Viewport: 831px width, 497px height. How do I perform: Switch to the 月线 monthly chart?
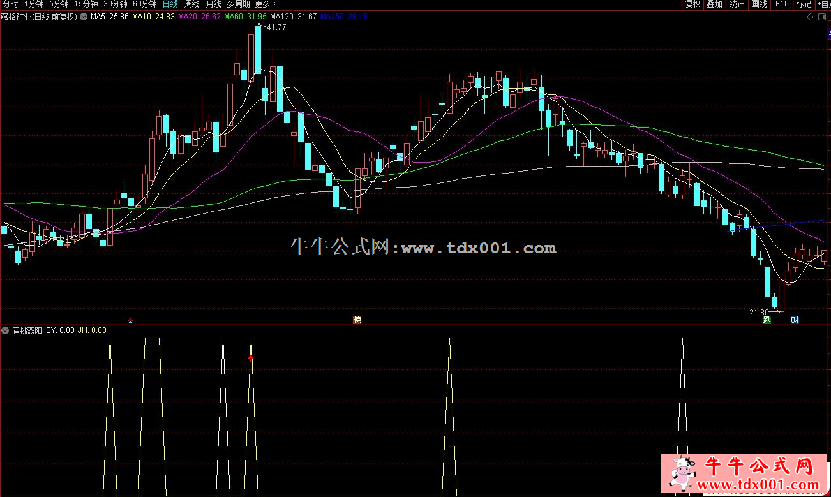[213, 4]
